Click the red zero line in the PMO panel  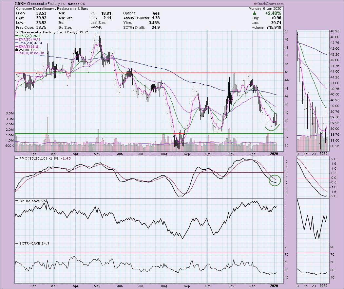coord(149,173)
